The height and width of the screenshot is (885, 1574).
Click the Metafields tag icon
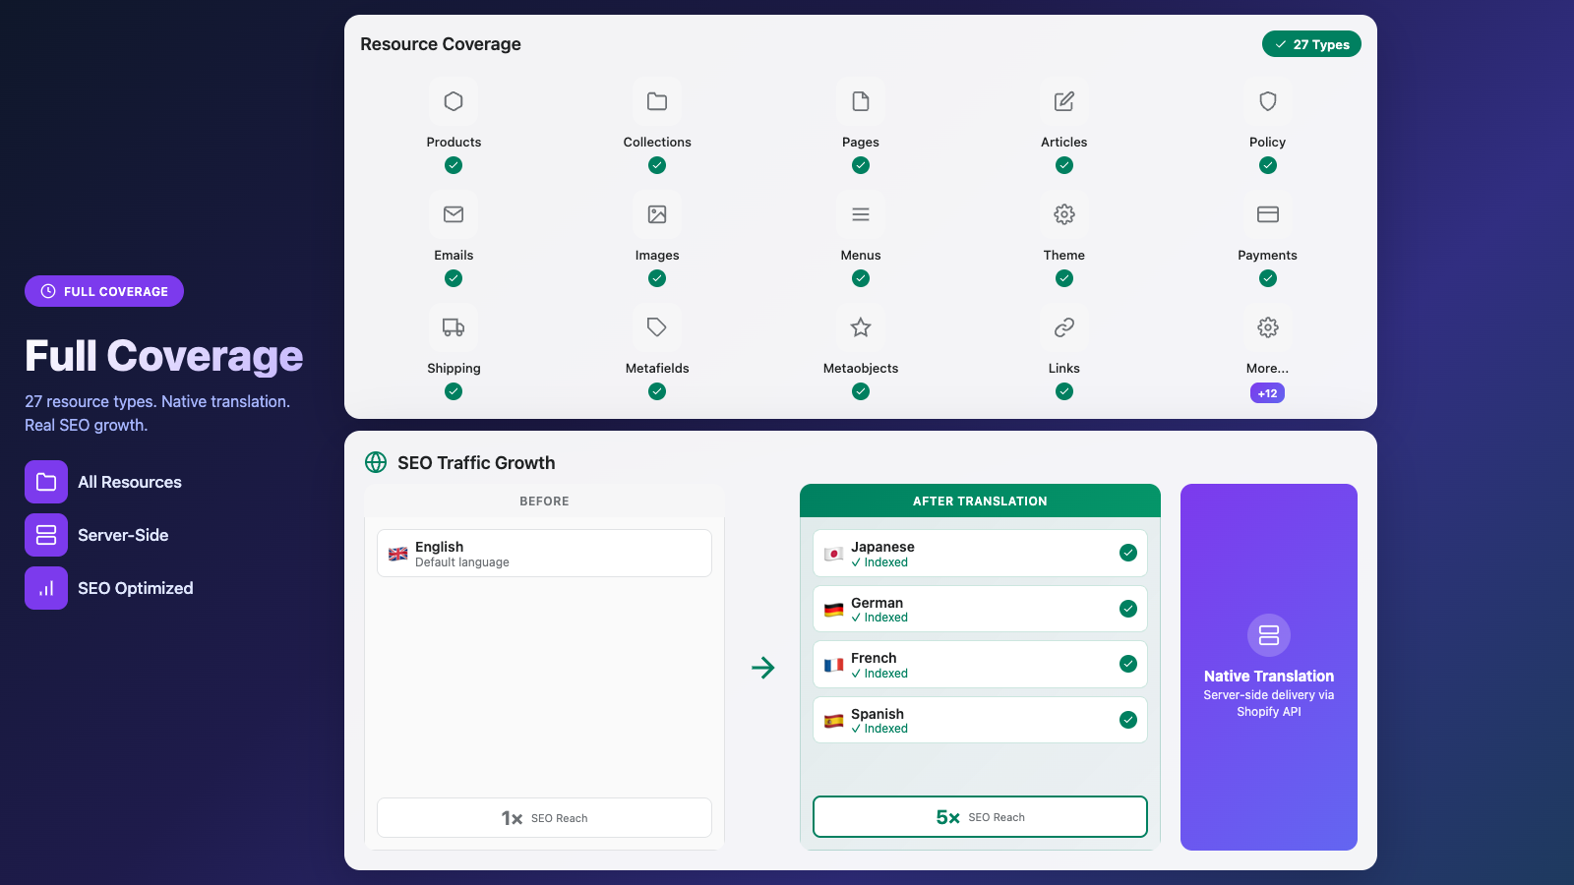coord(657,327)
